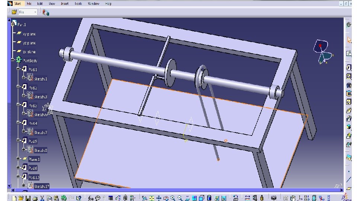Viewport: 357px width, 201px height.
Task: Change shading mode with cylinder icon
Action: 209,198
